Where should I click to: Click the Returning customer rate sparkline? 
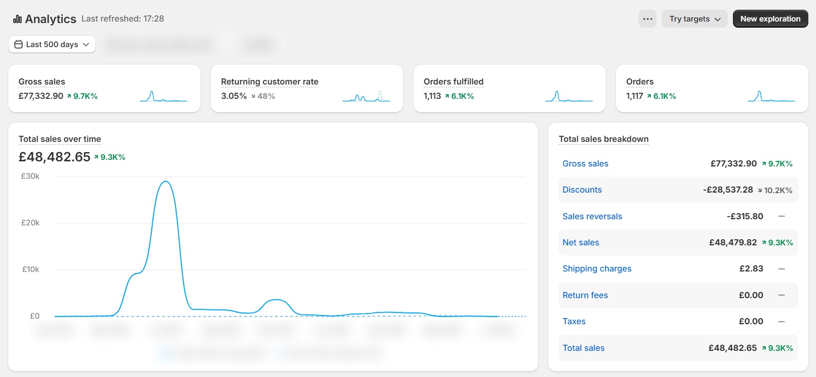click(x=366, y=96)
